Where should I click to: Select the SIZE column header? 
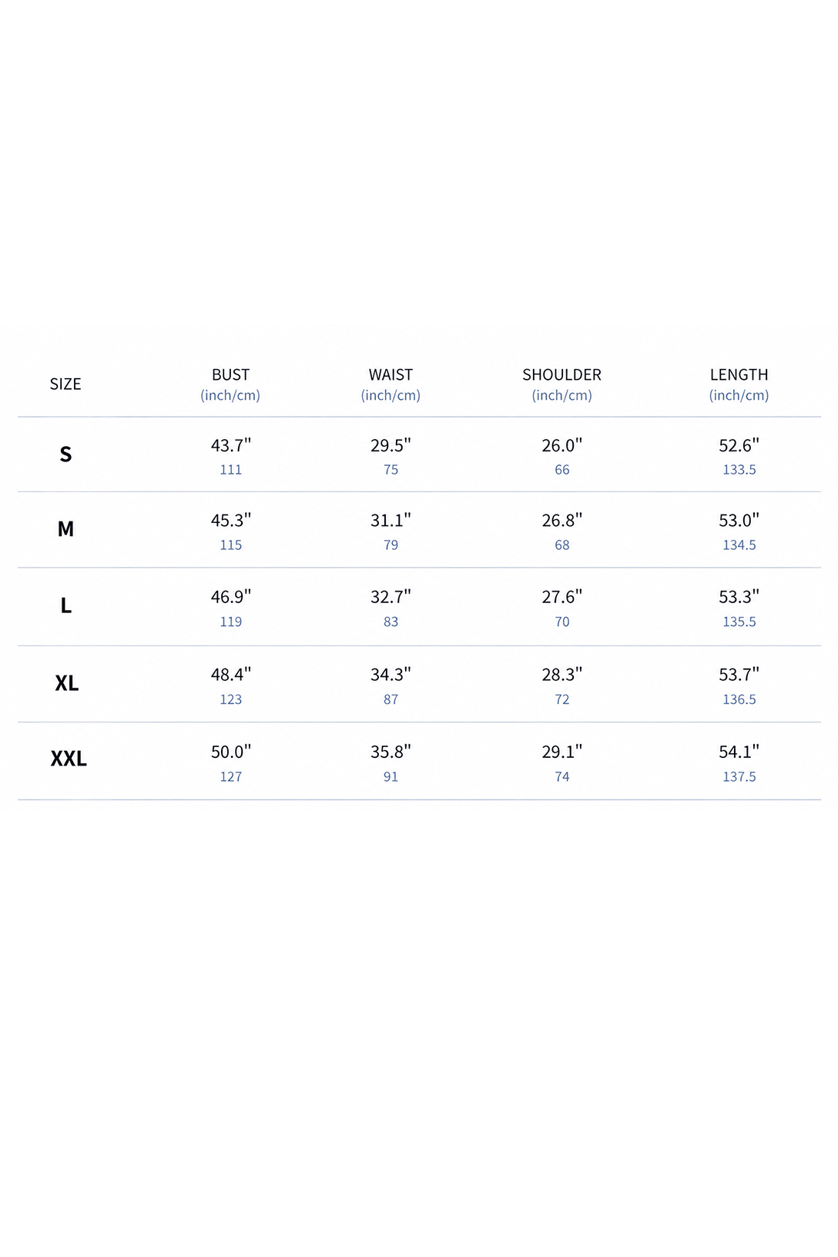65,384
